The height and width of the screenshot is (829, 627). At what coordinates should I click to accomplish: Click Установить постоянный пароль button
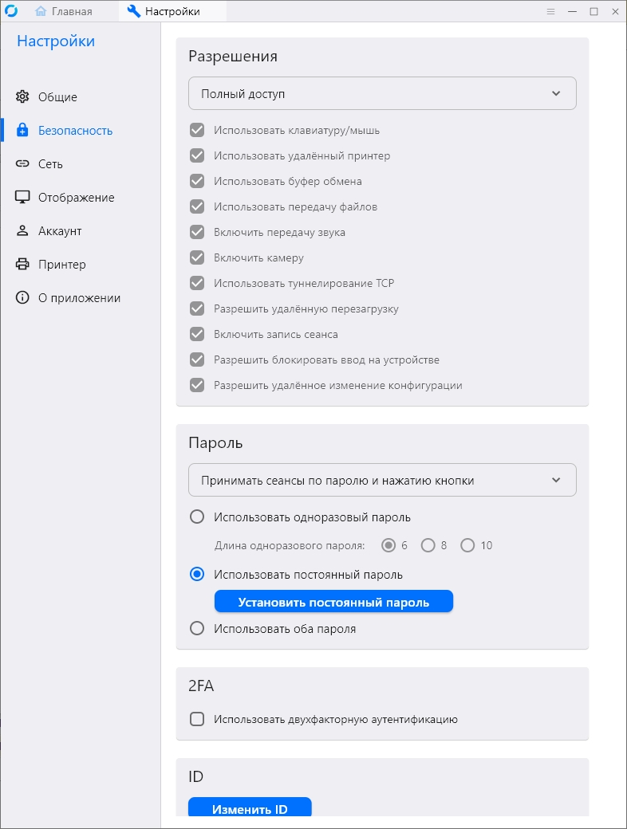333,602
